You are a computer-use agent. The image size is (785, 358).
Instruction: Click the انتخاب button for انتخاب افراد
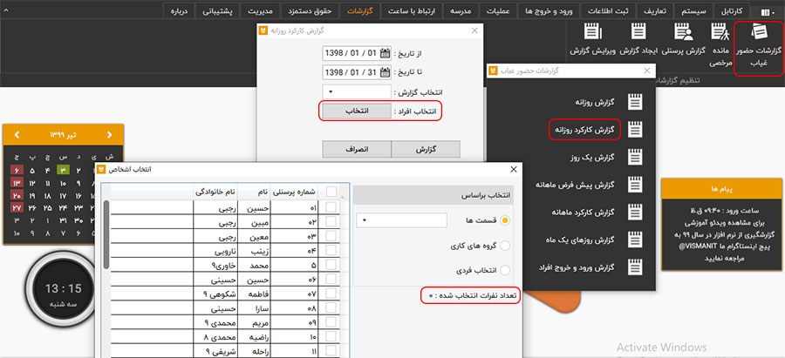click(x=357, y=111)
